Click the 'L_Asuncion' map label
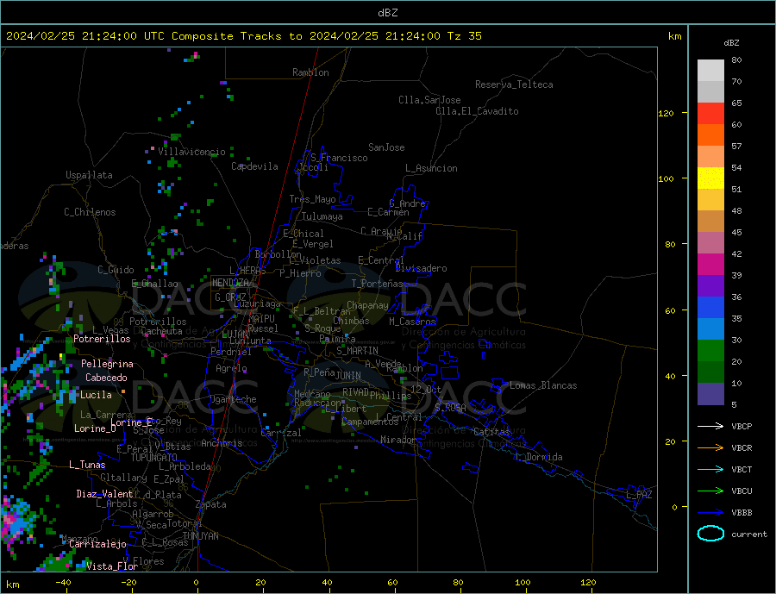Image resolution: width=776 pixels, height=594 pixels. [431, 168]
